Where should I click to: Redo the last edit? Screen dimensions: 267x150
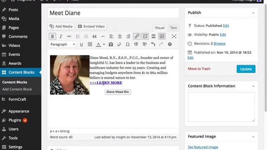[161, 45]
